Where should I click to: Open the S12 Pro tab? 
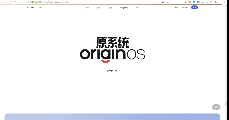click(31, 8)
